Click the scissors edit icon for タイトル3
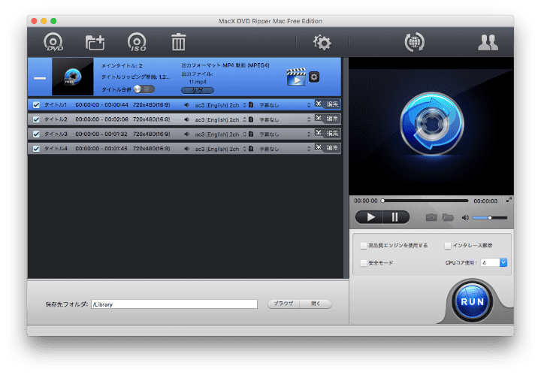The width and height of the screenshot is (541, 375). pos(319,133)
